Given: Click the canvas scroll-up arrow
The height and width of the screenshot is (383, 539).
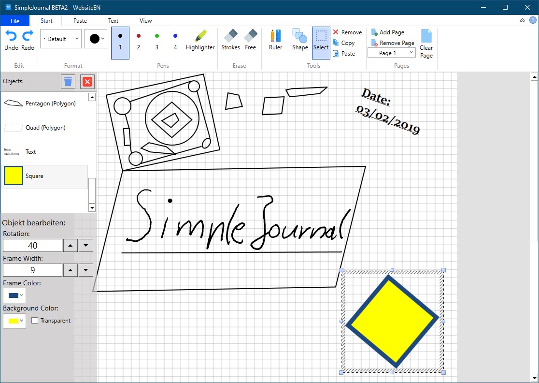Looking at the screenshot, I should [535, 77].
